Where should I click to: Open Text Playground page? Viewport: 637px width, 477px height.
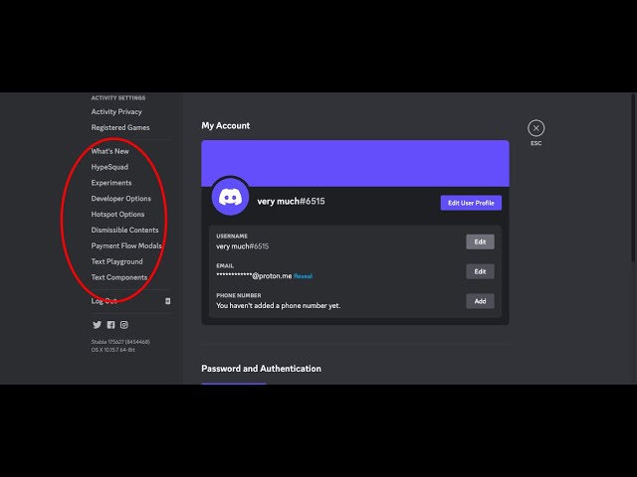point(116,261)
